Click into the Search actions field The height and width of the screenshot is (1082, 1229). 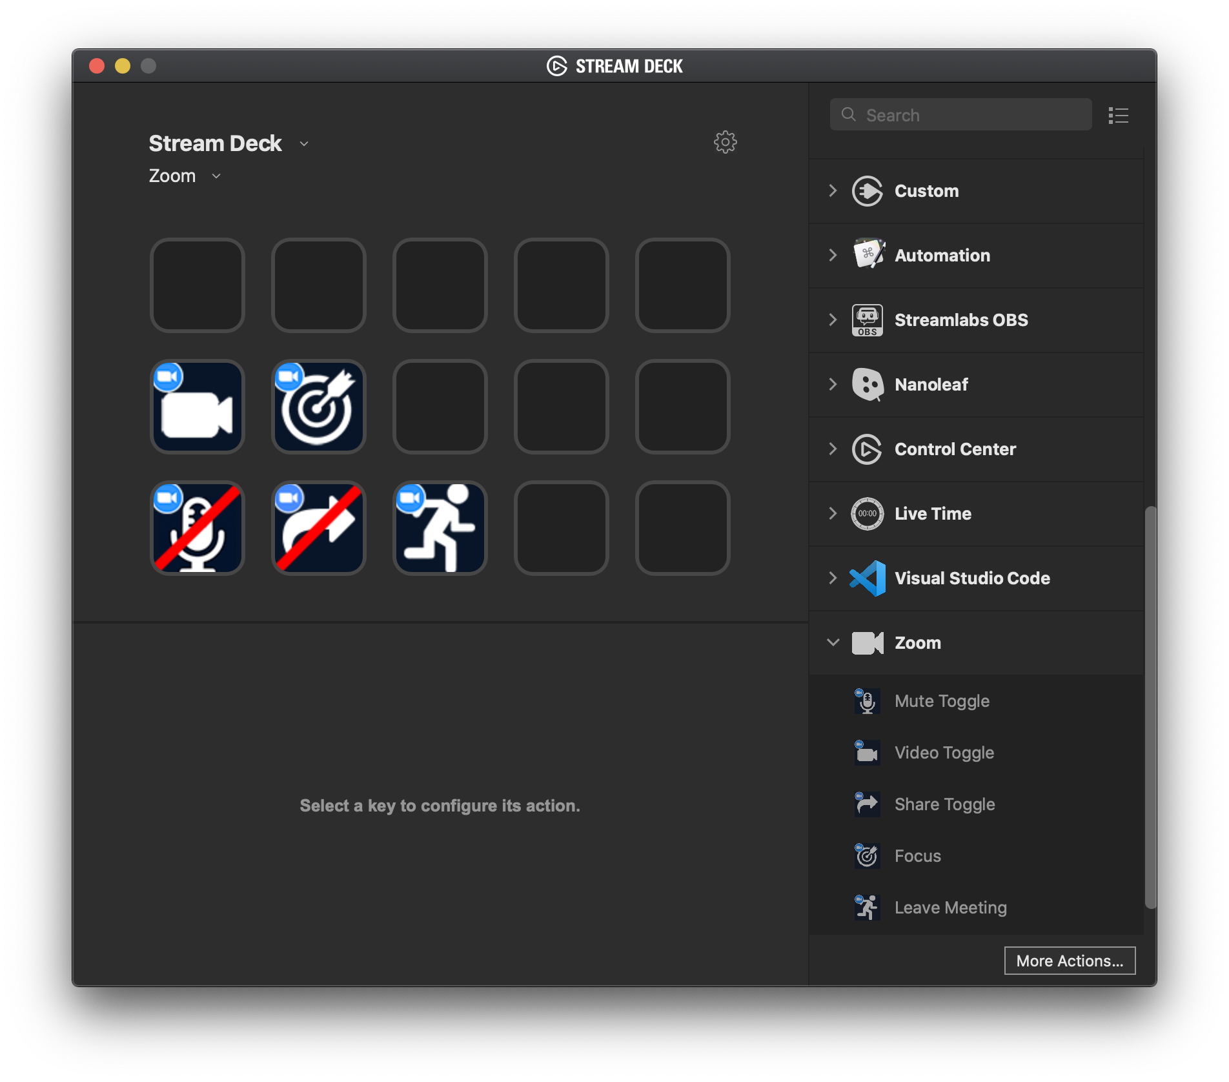(960, 115)
